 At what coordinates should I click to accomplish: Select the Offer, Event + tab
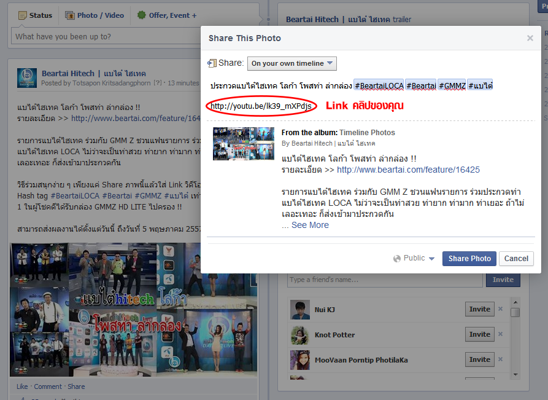167,15
